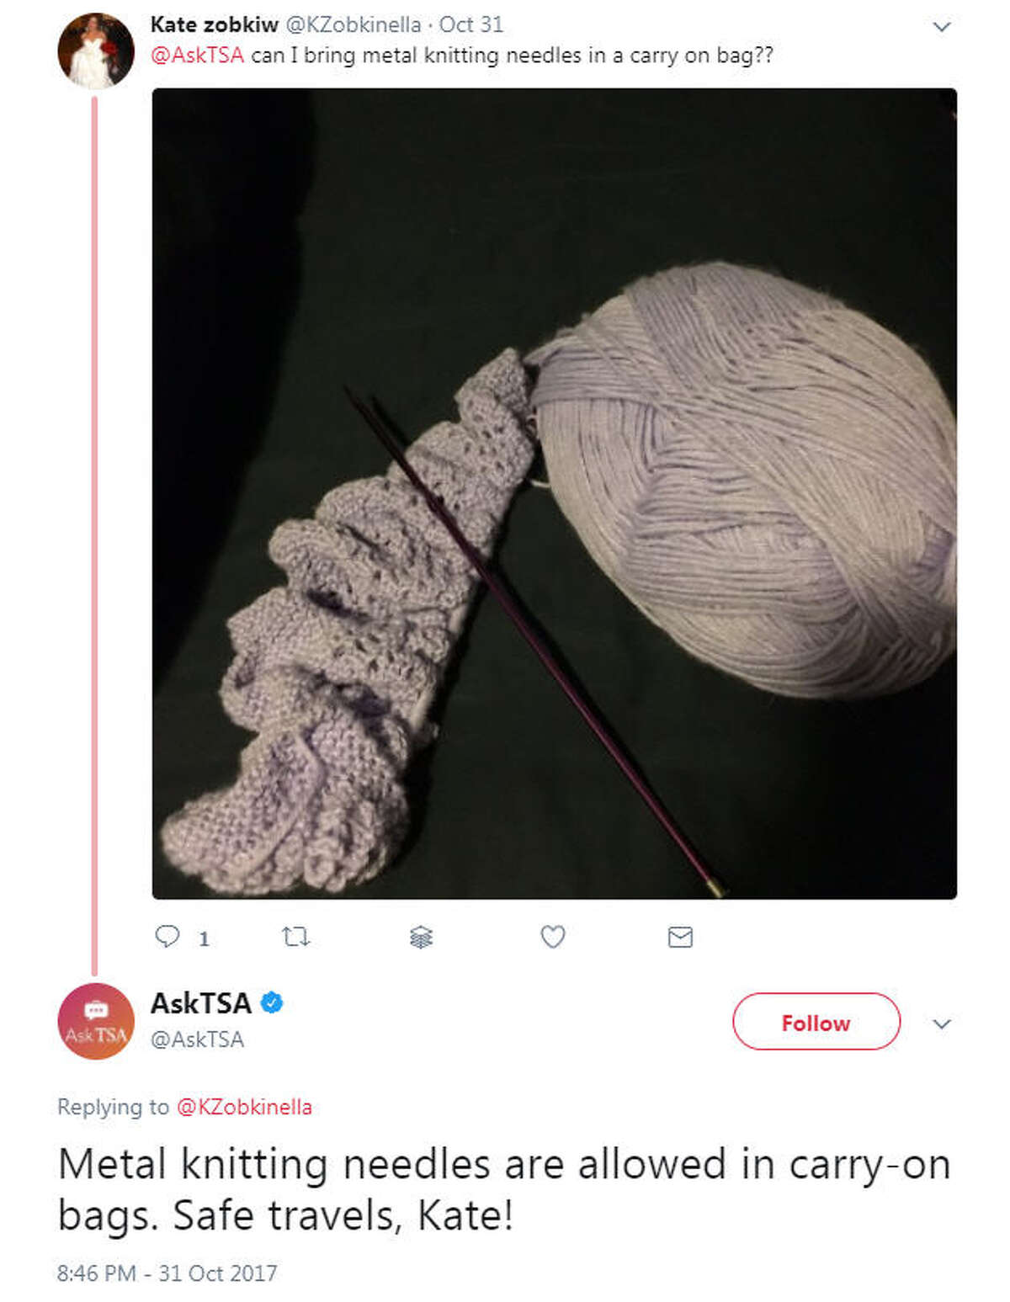
Task: Open the 8:46 PM timestamp link
Action: pyautogui.click(x=167, y=1273)
